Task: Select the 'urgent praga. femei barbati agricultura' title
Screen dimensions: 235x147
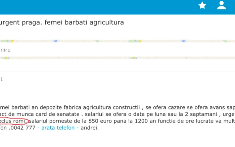Action: [x=62, y=22]
